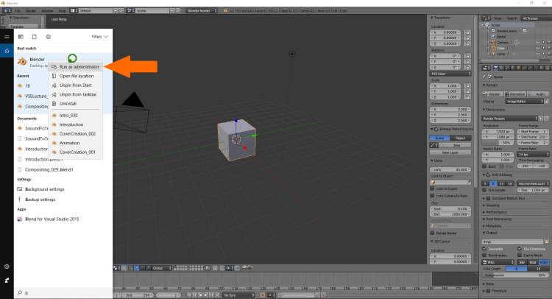The image size is (552, 299).
Task: Open the Filters dropdown in search panel
Action: pos(100,36)
